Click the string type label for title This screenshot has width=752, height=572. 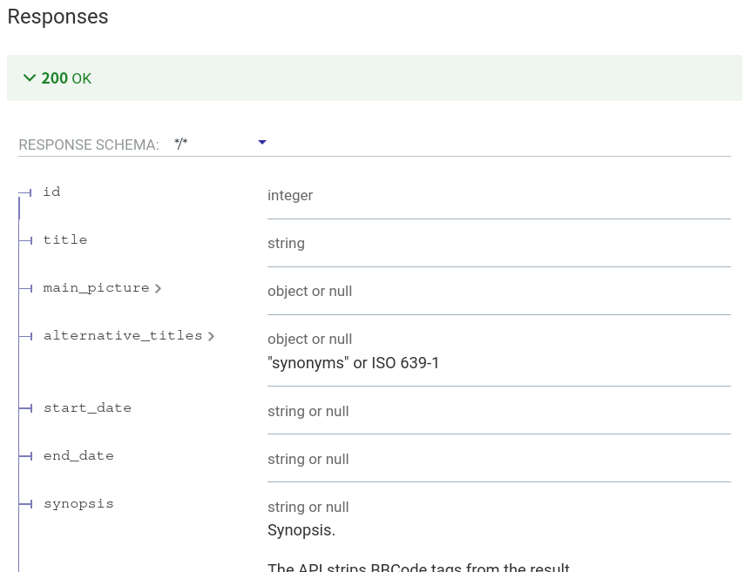coord(286,243)
